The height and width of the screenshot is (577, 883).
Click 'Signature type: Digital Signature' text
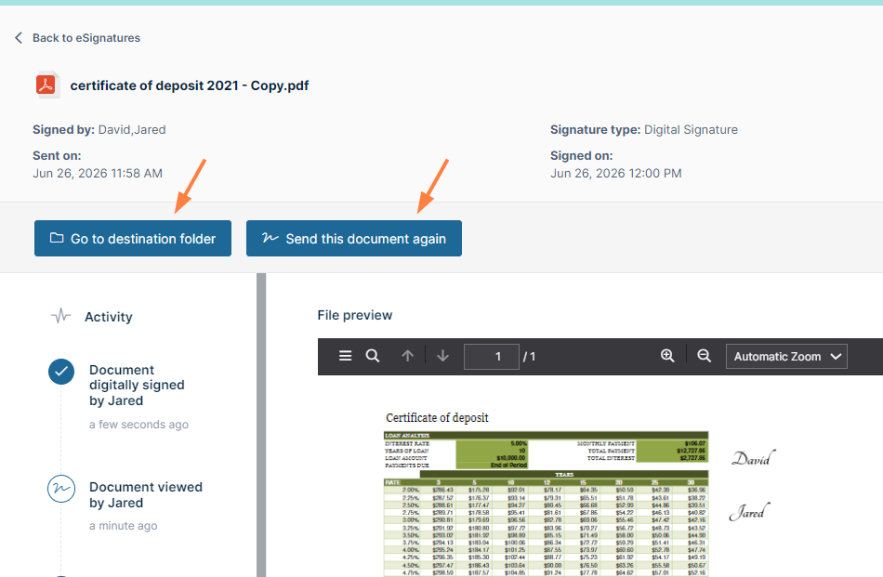tap(644, 129)
